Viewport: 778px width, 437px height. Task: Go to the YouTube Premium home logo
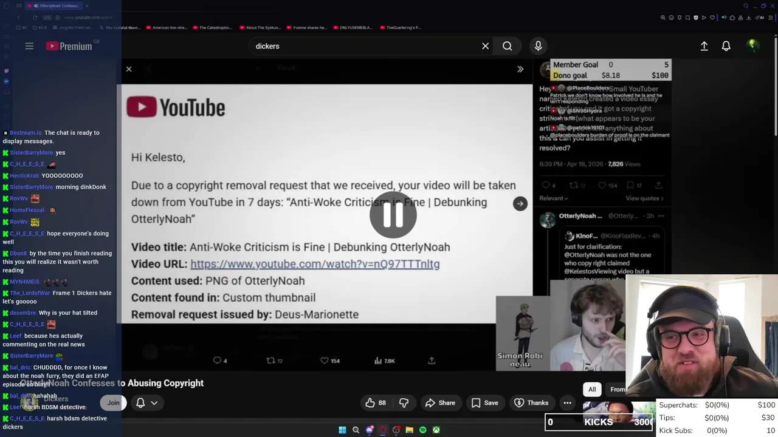[69, 46]
